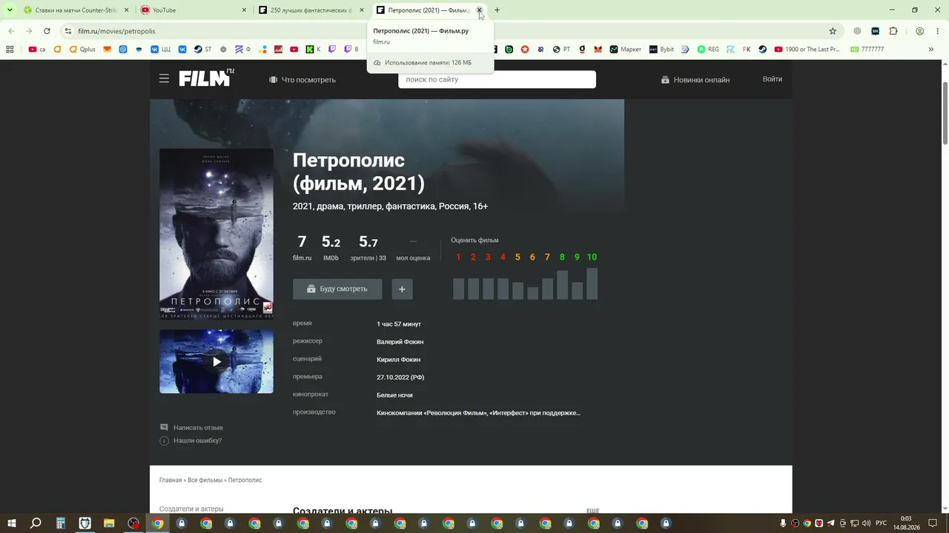Rate the film 8
Screen dimensions: 949x533
pyautogui.click(x=562, y=257)
